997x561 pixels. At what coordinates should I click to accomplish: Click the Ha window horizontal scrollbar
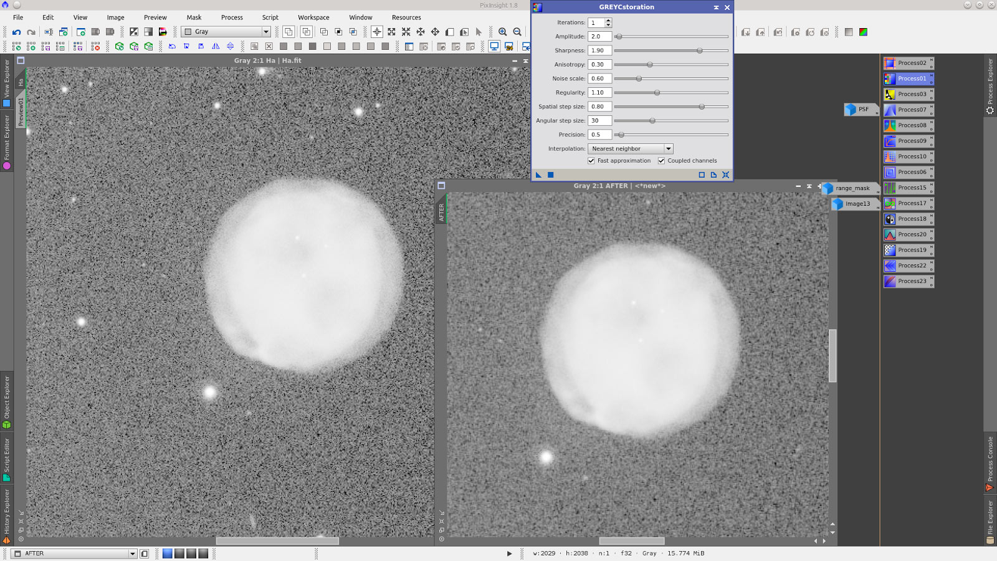[277, 541]
